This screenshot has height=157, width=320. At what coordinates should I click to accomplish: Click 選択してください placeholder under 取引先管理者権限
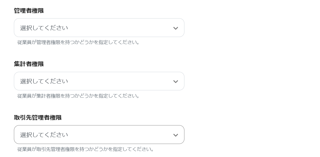click(44, 135)
